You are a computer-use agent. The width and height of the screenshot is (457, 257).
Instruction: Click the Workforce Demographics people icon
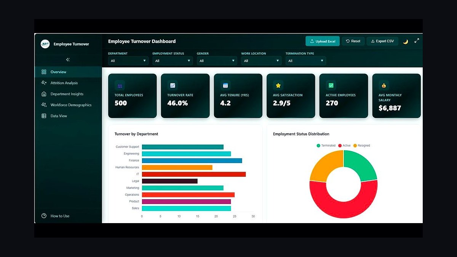[44, 105]
